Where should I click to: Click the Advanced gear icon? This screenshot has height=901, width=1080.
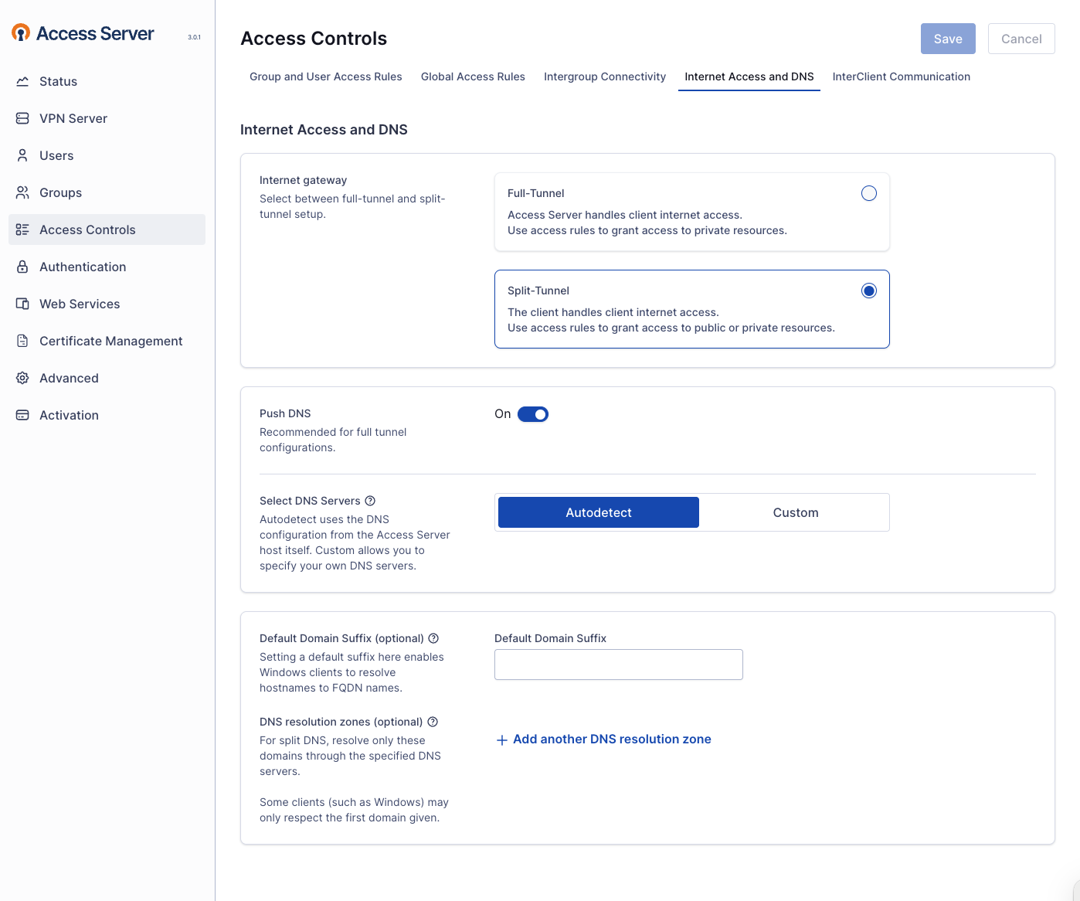[x=22, y=378]
